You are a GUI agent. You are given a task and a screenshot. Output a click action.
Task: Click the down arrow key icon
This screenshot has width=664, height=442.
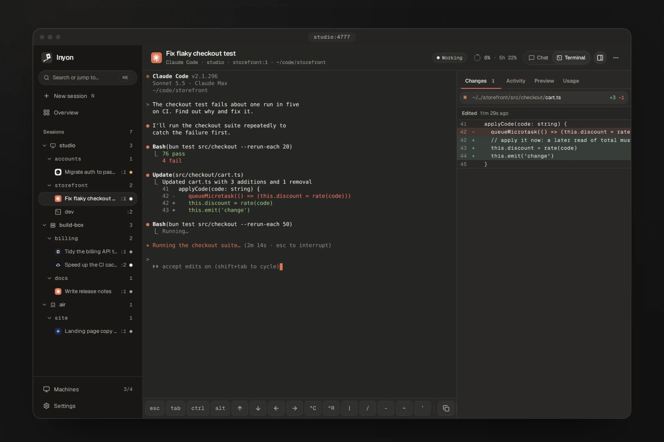(258, 408)
